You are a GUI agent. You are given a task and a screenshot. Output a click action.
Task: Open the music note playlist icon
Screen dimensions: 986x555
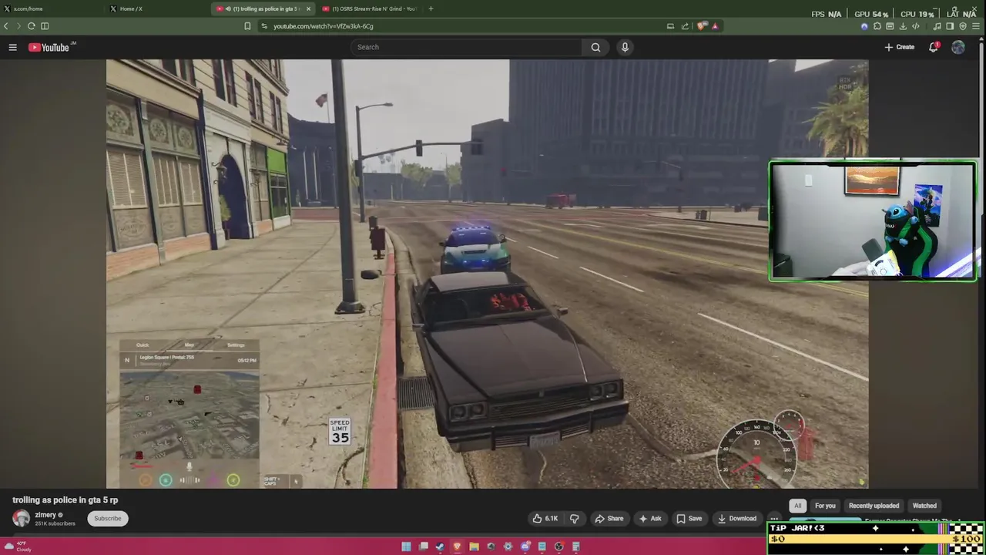pos(937,26)
